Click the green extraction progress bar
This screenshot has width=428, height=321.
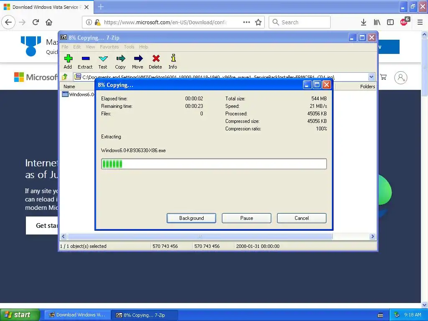(x=214, y=164)
